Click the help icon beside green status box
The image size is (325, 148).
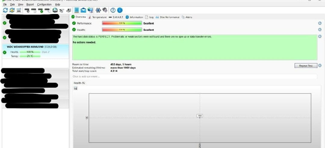320,36
